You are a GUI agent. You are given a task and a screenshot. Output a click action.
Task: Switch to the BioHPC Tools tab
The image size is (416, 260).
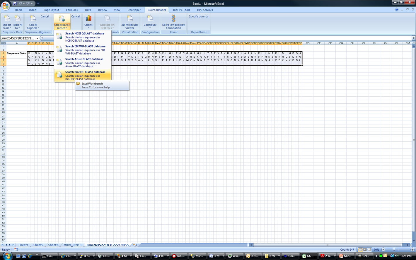coord(182,10)
